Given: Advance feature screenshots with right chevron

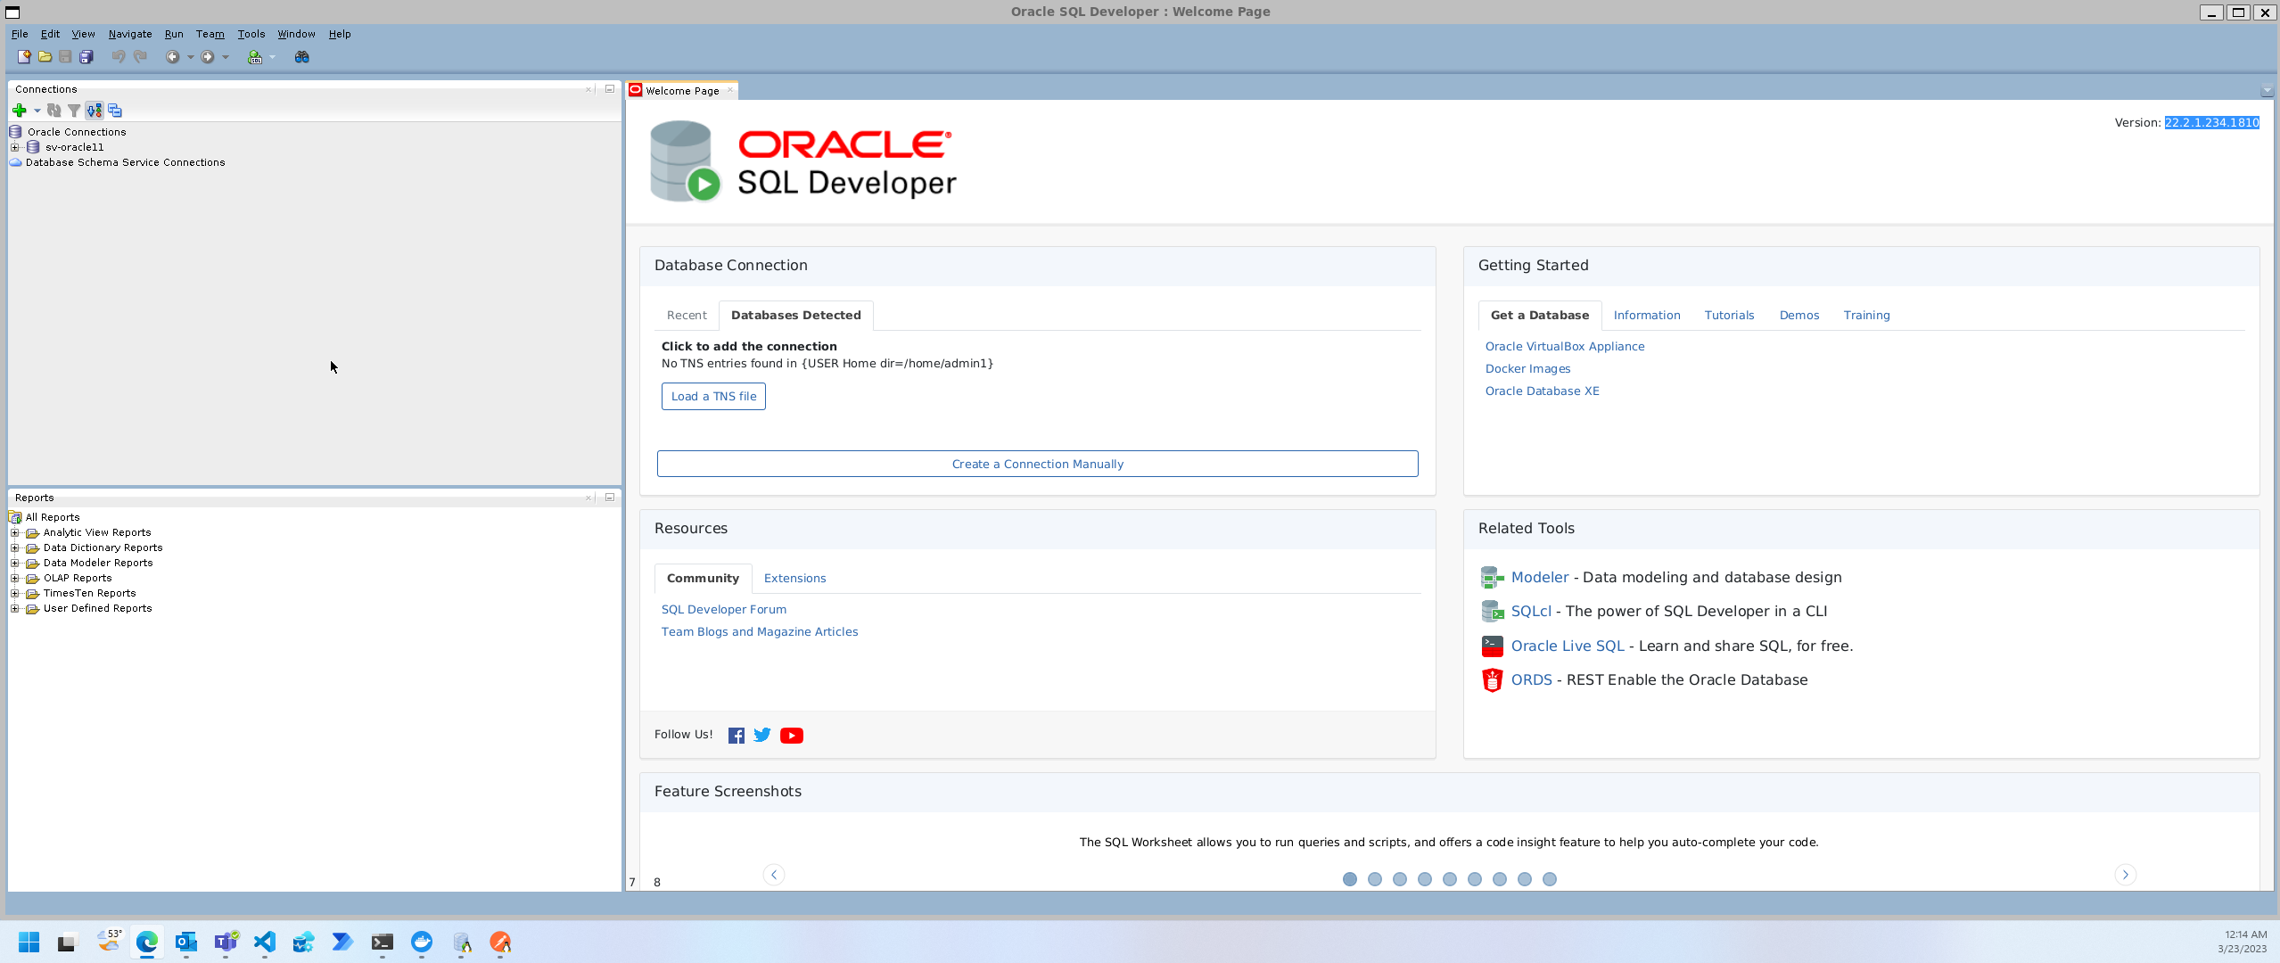Looking at the screenshot, I should tap(2126, 875).
